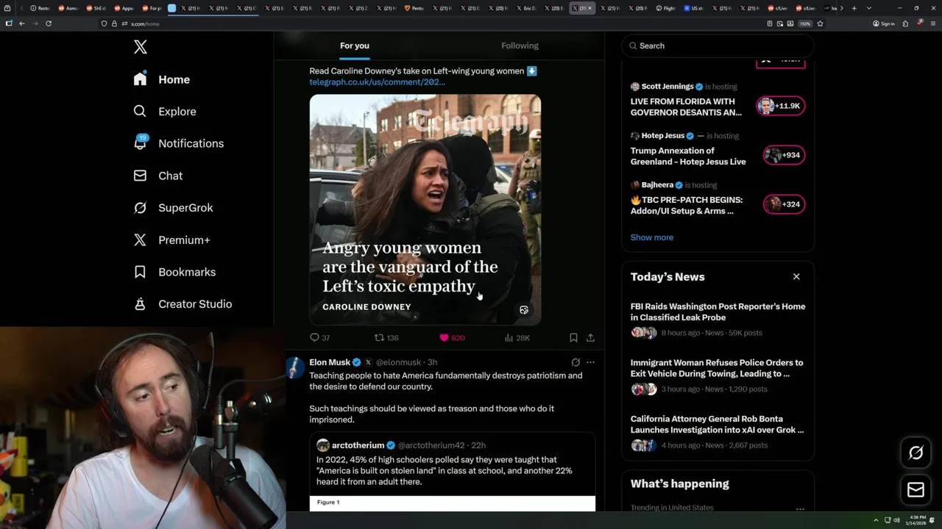Viewport: 942px width, 529px height.
Task: Open the Notifications page
Action: tap(179, 143)
